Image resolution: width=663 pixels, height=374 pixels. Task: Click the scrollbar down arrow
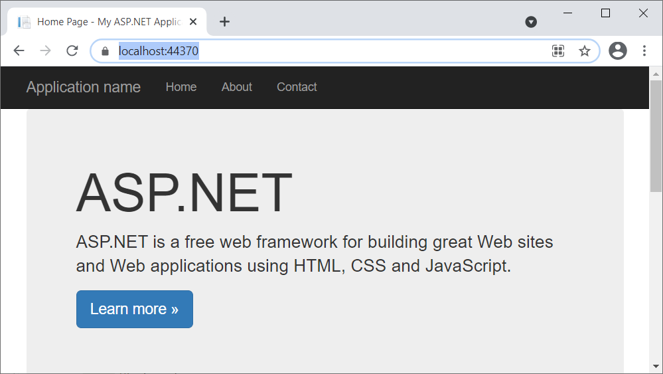656,367
